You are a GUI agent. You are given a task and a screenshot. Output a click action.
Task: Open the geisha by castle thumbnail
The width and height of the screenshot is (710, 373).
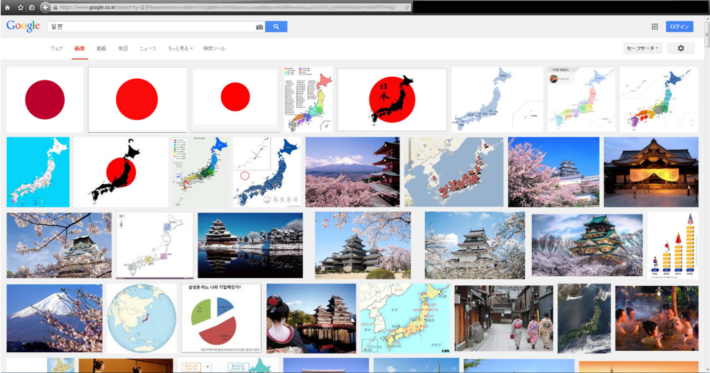coord(311,318)
